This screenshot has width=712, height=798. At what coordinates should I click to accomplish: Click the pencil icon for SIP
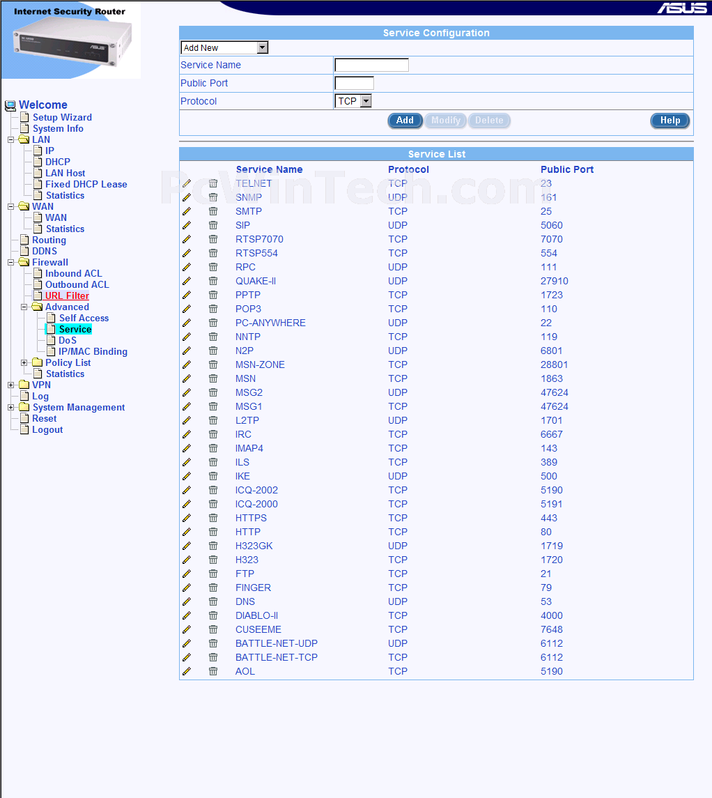tap(187, 225)
